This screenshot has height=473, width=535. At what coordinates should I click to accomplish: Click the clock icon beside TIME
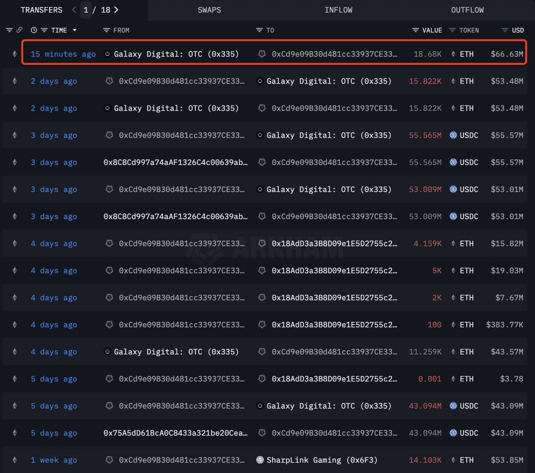click(34, 30)
